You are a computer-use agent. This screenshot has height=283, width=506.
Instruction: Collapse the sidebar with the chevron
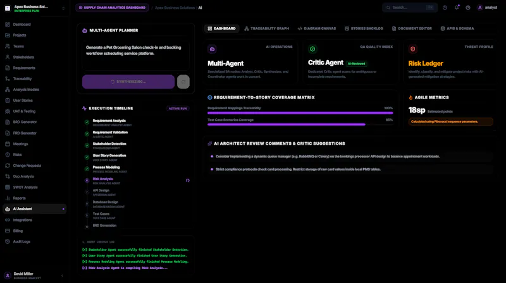[x=62, y=275]
